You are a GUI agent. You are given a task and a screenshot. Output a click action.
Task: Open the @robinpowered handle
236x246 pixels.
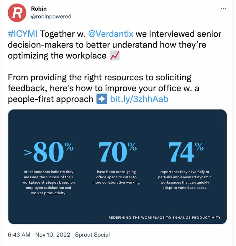point(51,16)
